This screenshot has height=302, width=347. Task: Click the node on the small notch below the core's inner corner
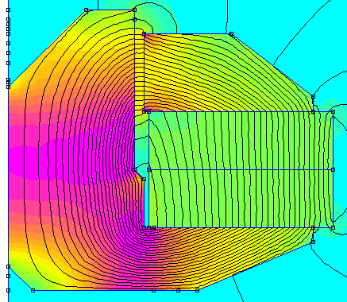pyautogui.click(x=144, y=180)
